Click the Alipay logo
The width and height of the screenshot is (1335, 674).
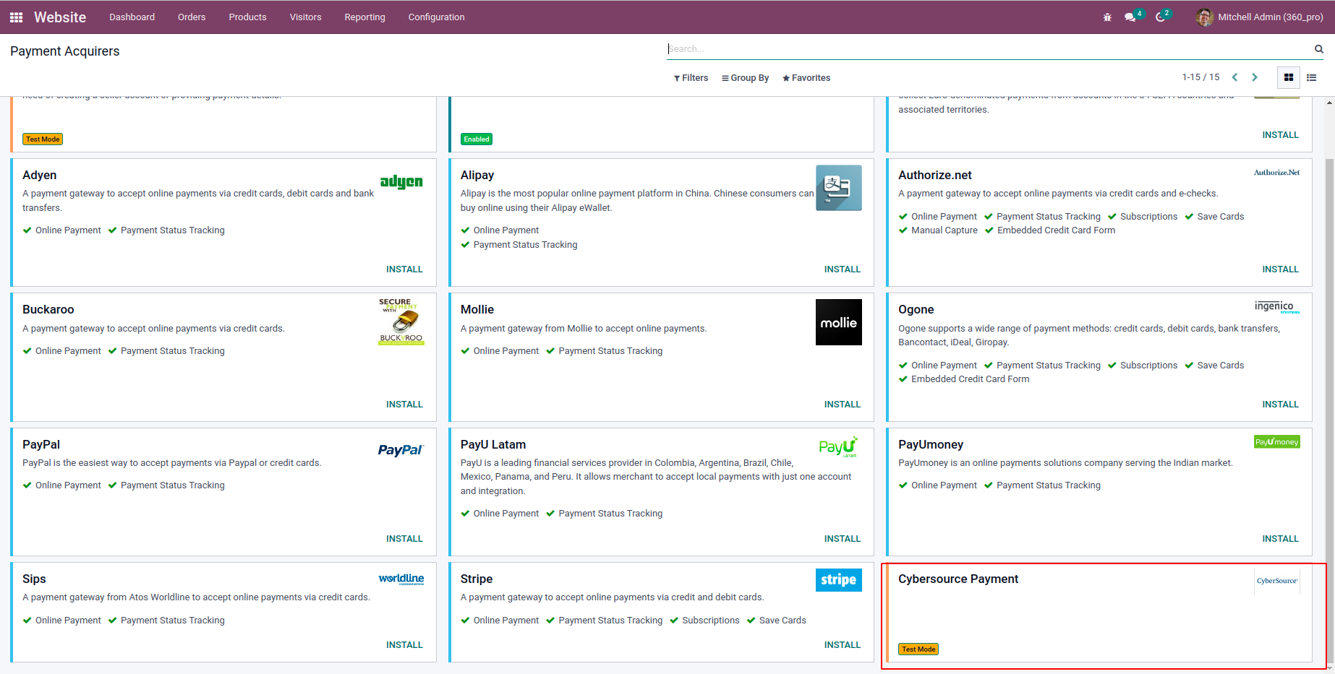pyautogui.click(x=839, y=188)
